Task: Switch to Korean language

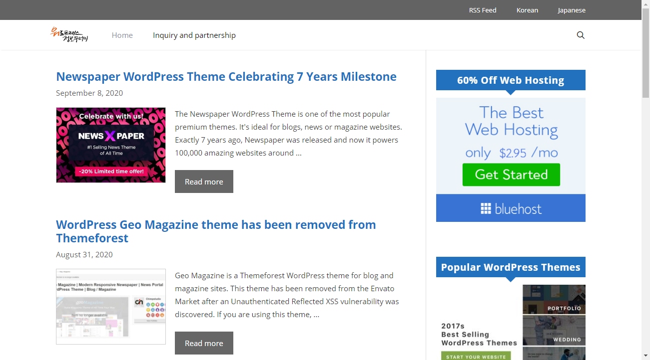Action: pyautogui.click(x=527, y=10)
